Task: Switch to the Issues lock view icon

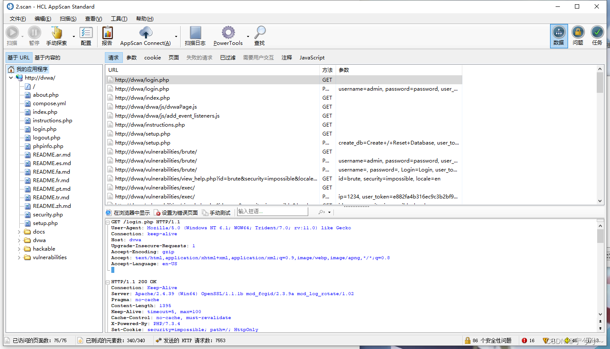Action: tap(578, 32)
